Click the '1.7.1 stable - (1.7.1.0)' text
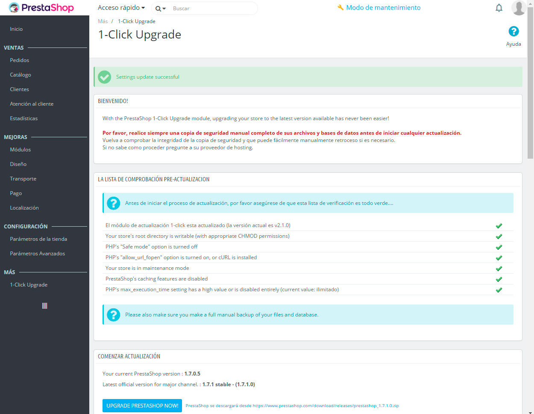The height and width of the screenshot is (414, 534). (x=229, y=384)
